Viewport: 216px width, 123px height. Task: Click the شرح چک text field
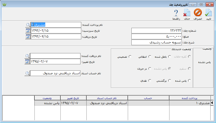pyautogui.click(x=156, y=42)
